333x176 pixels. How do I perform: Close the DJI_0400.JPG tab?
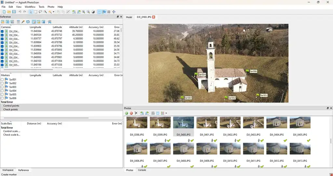(153, 17)
